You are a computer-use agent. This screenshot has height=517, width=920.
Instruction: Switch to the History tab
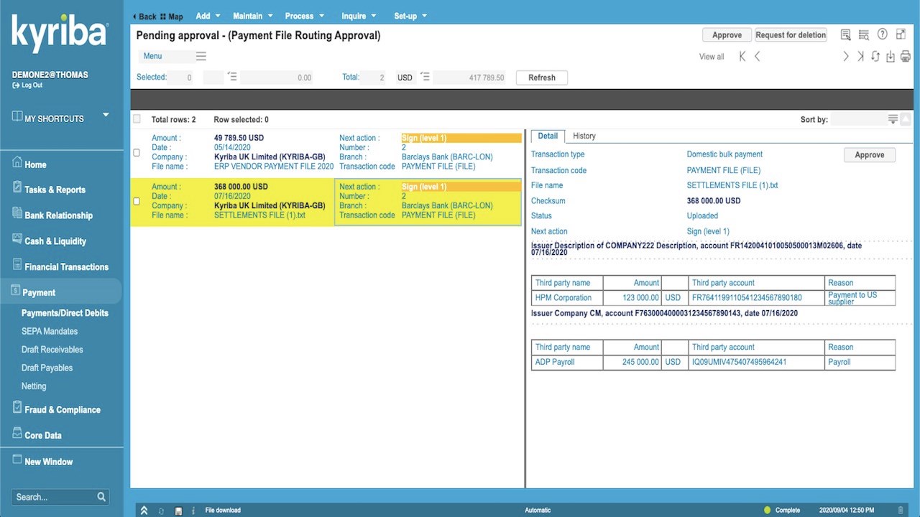584,136
